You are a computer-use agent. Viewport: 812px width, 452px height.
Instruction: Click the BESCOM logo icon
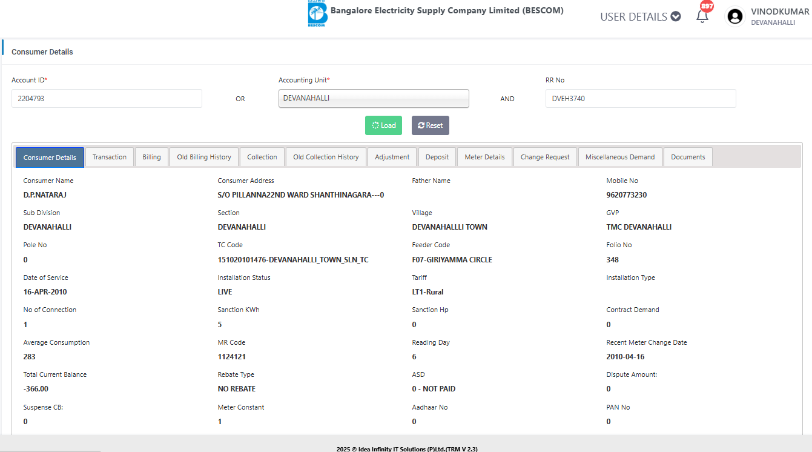click(317, 14)
